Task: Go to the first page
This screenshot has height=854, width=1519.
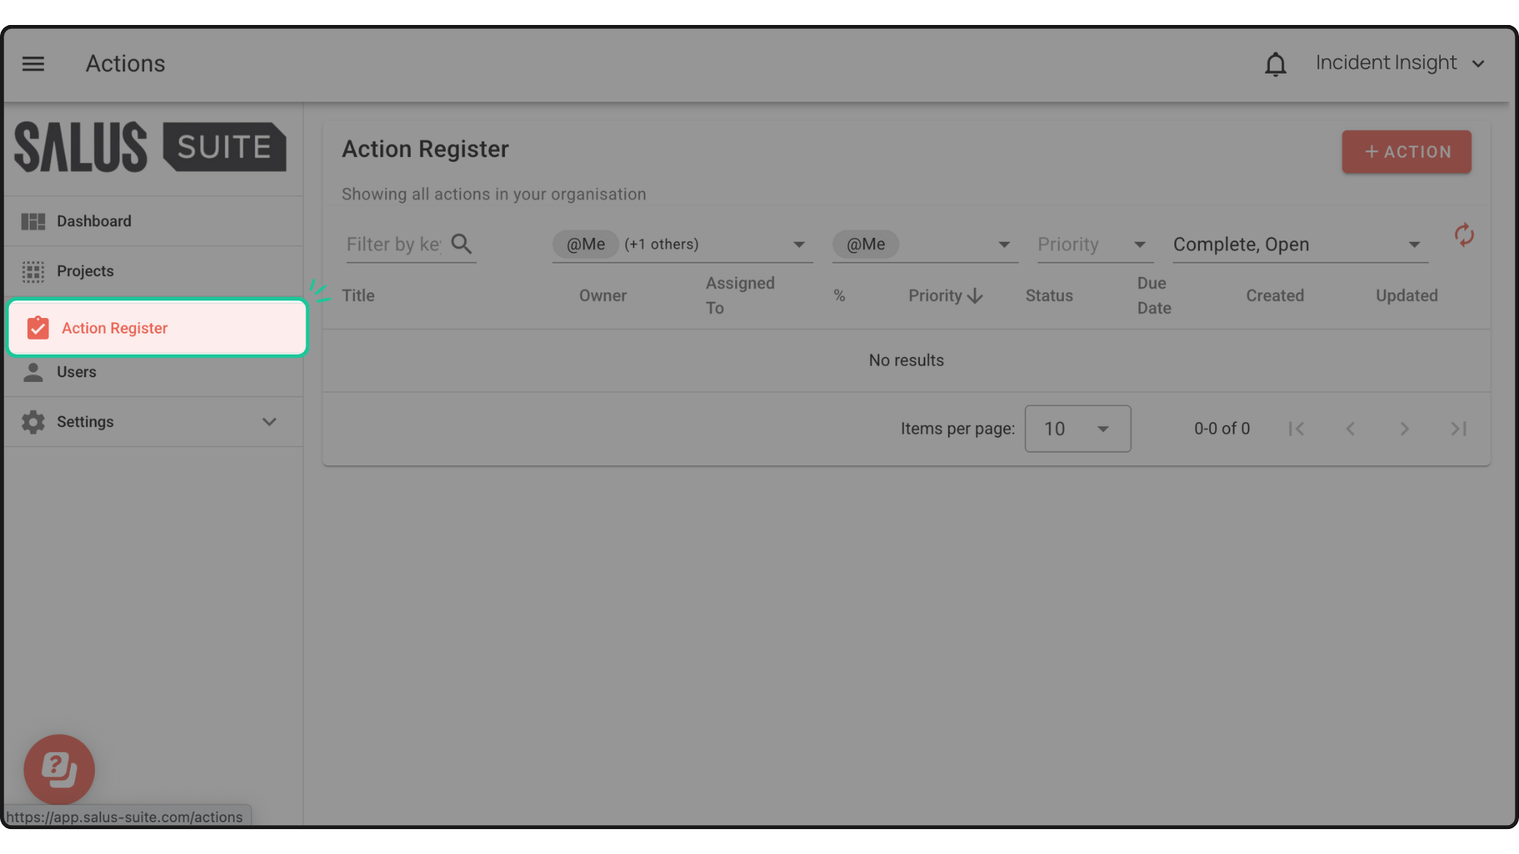Action: point(1296,429)
